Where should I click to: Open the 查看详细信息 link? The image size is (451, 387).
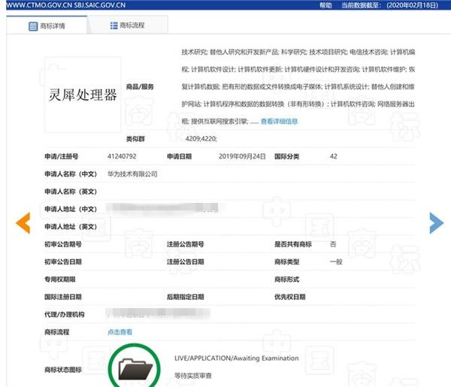279,121
